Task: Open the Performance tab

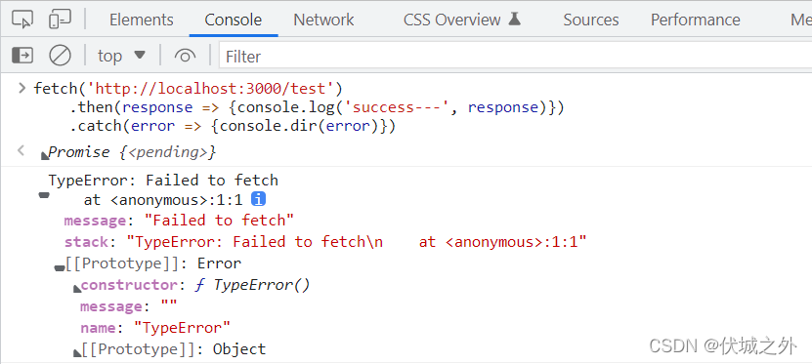Action: tap(696, 20)
